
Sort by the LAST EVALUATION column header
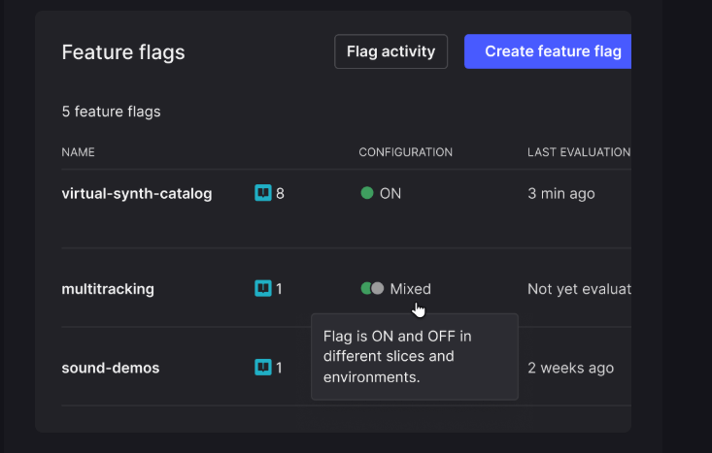[578, 152]
